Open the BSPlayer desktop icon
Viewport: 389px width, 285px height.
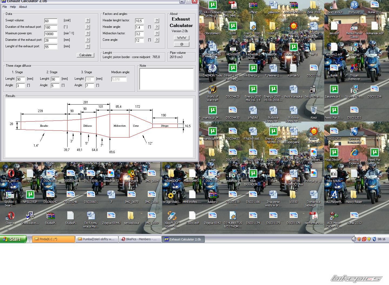click(354, 5)
